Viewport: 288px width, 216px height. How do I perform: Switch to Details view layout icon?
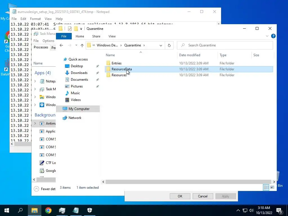266,187
